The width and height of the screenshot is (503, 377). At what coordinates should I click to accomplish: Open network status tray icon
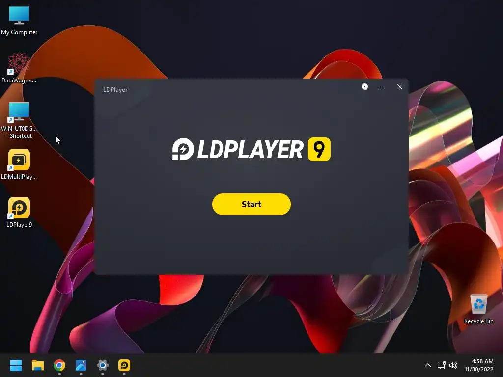click(x=442, y=365)
